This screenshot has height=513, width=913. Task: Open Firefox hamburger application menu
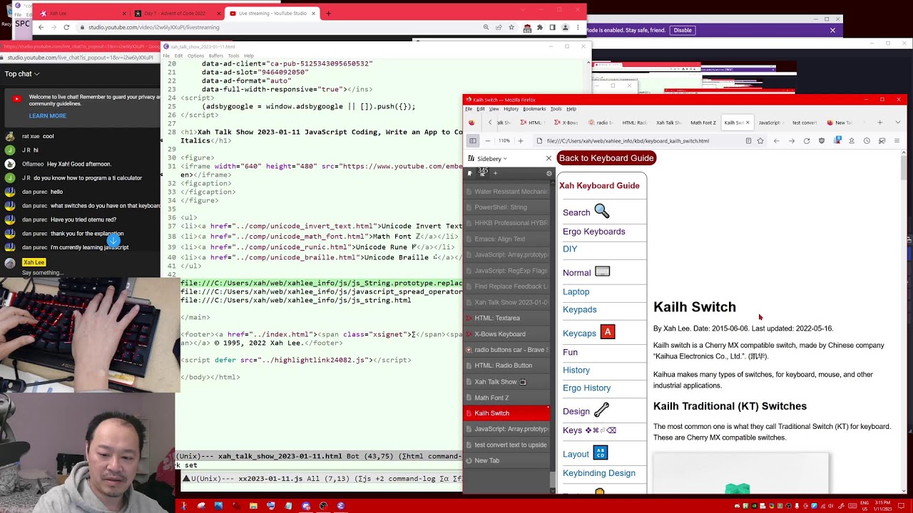pos(897,141)
